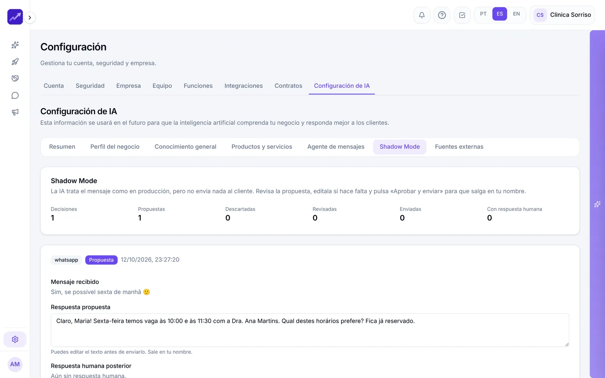Screen dimensions: 605x378
Task: Open the sparkles AI icon in sidebar
Action: [x=15, y=45]
